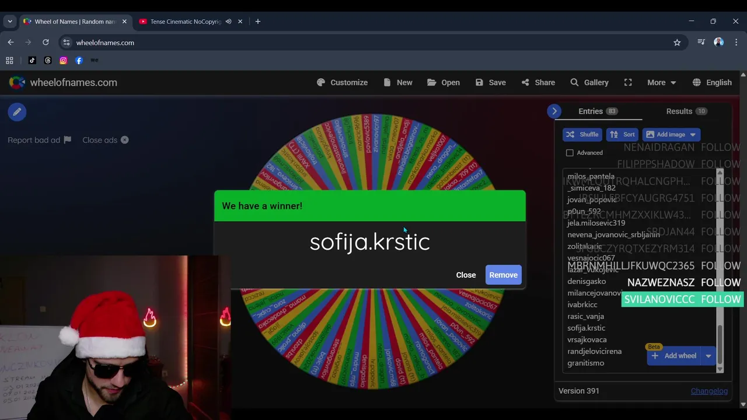The height and width of the screenshot is (420, 747).
Task: Open the browser media control icon
Action: (x=701, y=42)
